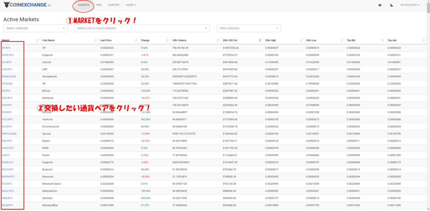430x211 pixels.
Task: Open the SPRTS/DOGE market link
Action: (9, 134)
